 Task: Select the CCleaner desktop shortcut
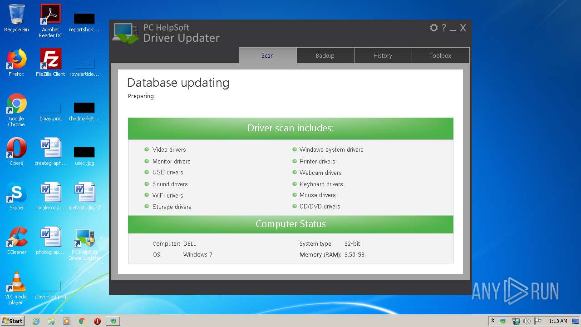(x=16, y=241)
